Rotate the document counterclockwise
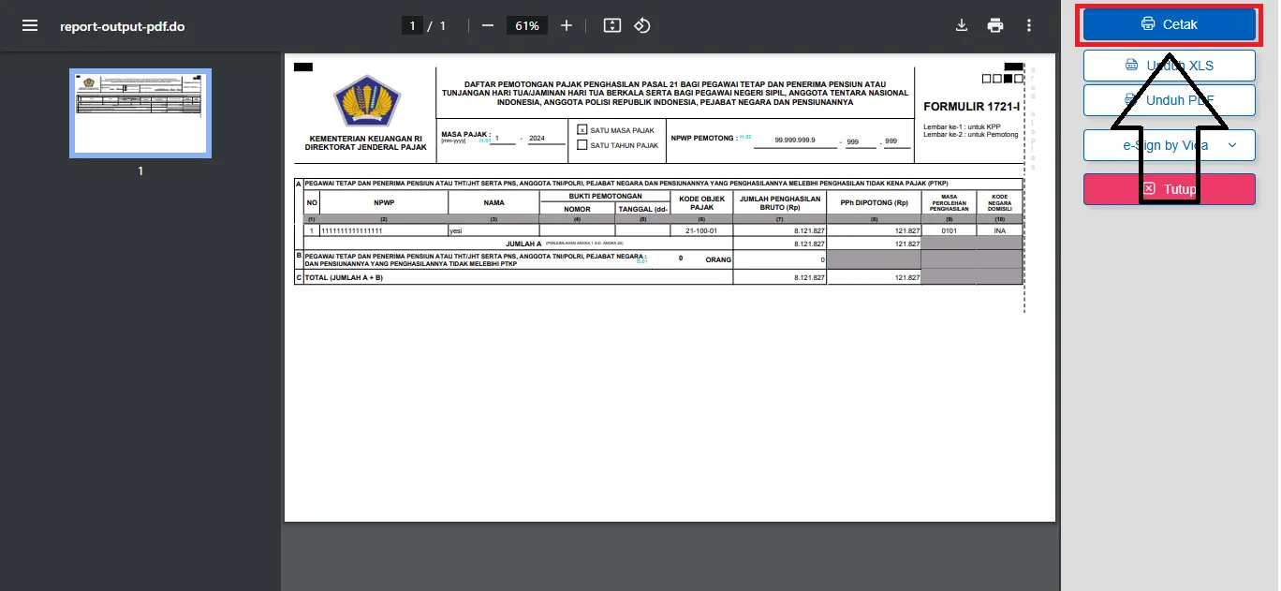 click(642, 26)
